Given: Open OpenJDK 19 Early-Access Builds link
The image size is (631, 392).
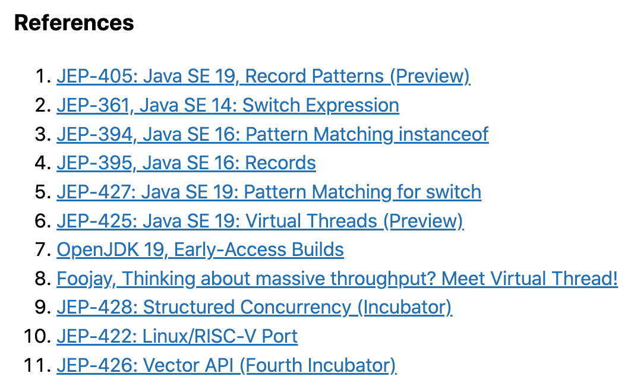Looking at the screenshot, I should [x=200, y=249].
